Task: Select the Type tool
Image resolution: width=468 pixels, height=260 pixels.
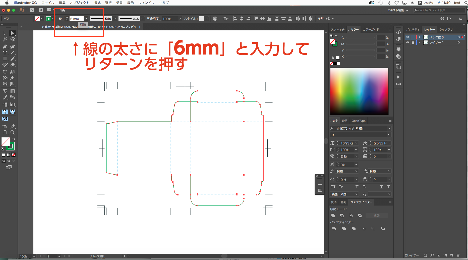Action: (x=5, y=53)
